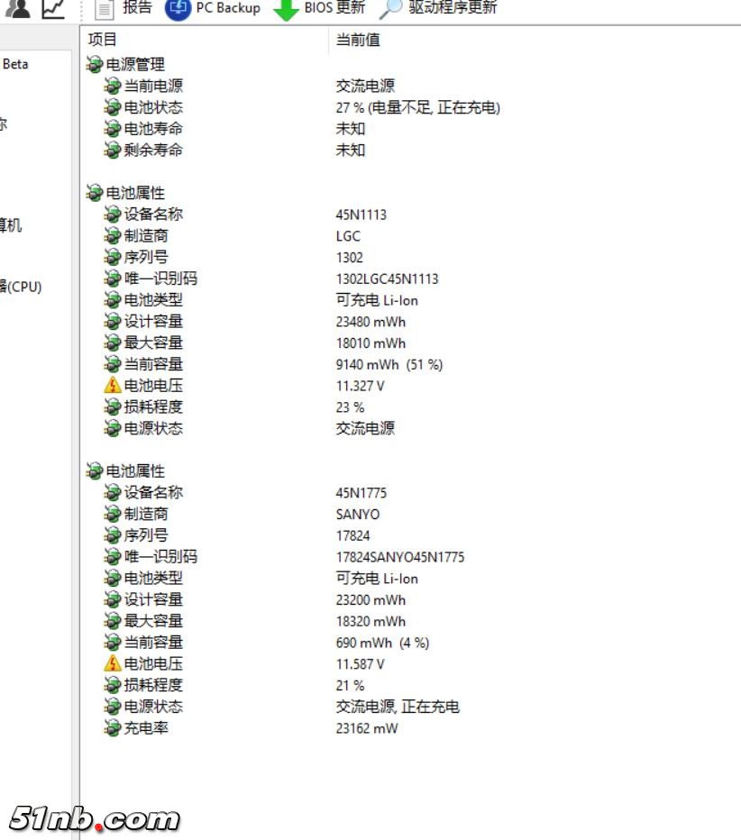This screenshot has width=741, height=840.
Task: Select the 剩余寿命 row
Action: [x=152, y=151]
